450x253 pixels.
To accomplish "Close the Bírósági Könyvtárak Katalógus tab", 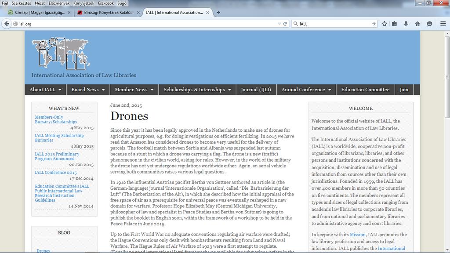I will click(x=138, y=13).
